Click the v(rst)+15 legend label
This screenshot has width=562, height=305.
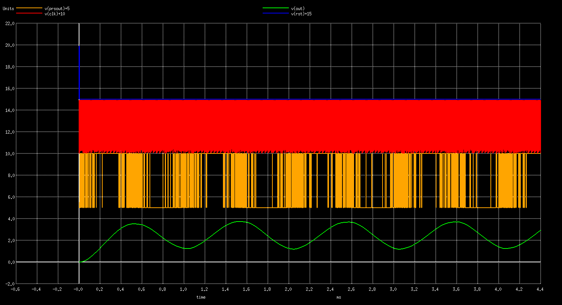coord(301,14)
